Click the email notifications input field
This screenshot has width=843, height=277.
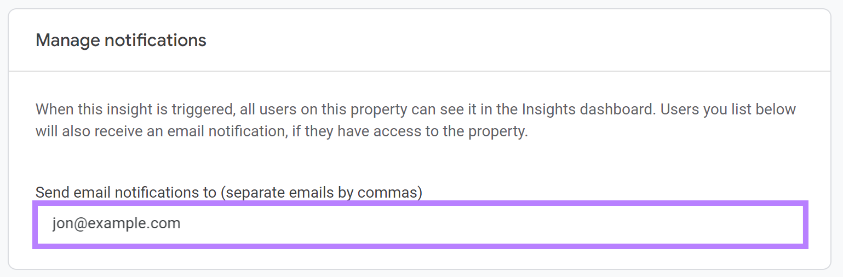pyautogui.click(x=420, y=224)
